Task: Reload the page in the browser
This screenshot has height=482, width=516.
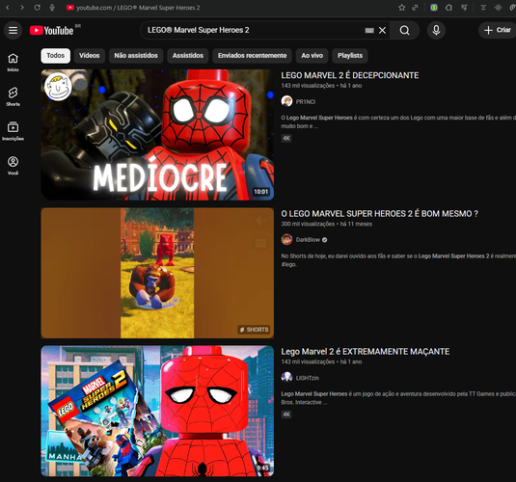Action: tap(38, 8)
